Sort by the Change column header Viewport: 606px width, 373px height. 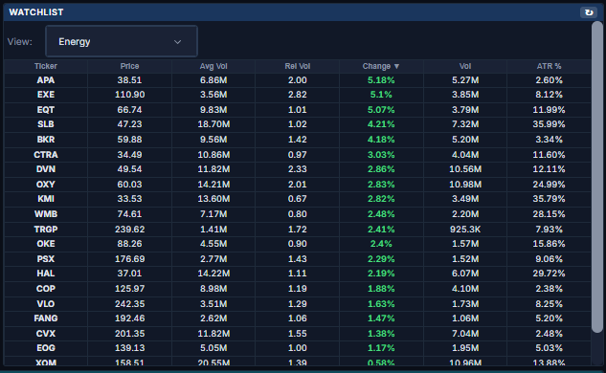381,66
